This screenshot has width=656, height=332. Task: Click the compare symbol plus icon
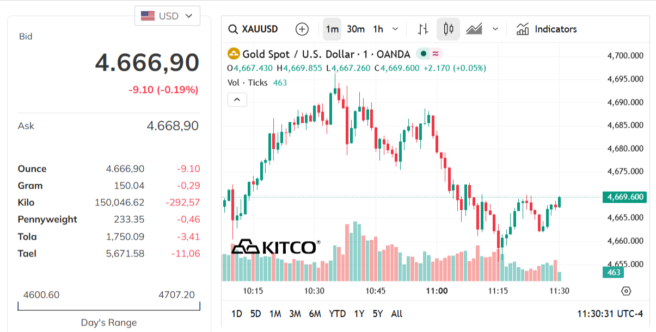click(302, 29)
